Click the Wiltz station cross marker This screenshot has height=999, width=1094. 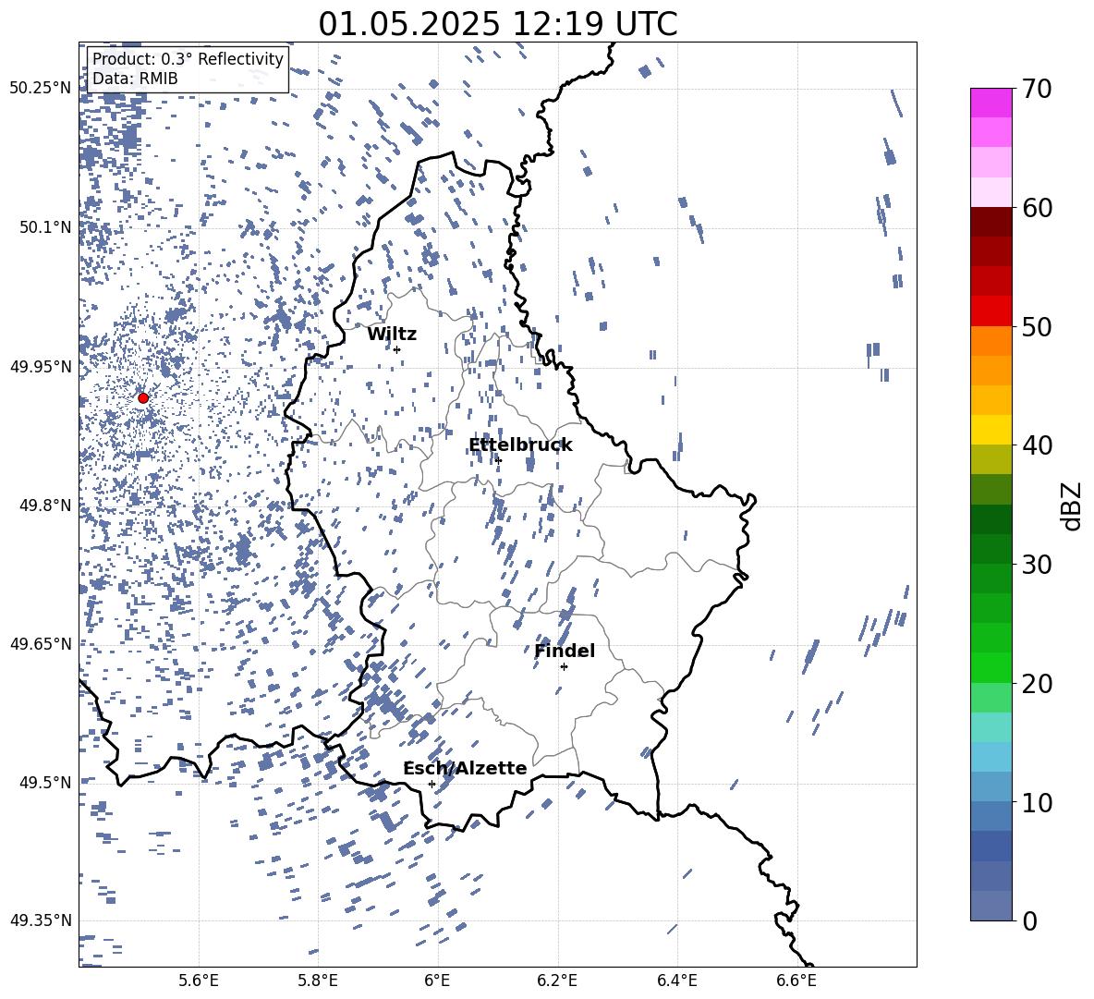click(x=396, y=349)
